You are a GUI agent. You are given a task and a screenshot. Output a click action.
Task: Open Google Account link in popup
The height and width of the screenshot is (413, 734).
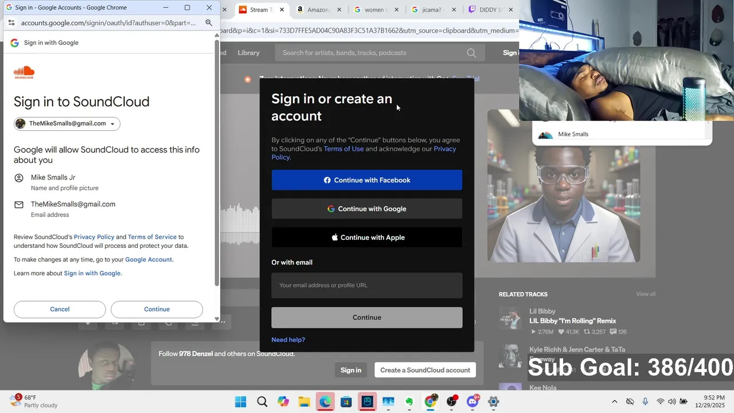tap(149, 259)
